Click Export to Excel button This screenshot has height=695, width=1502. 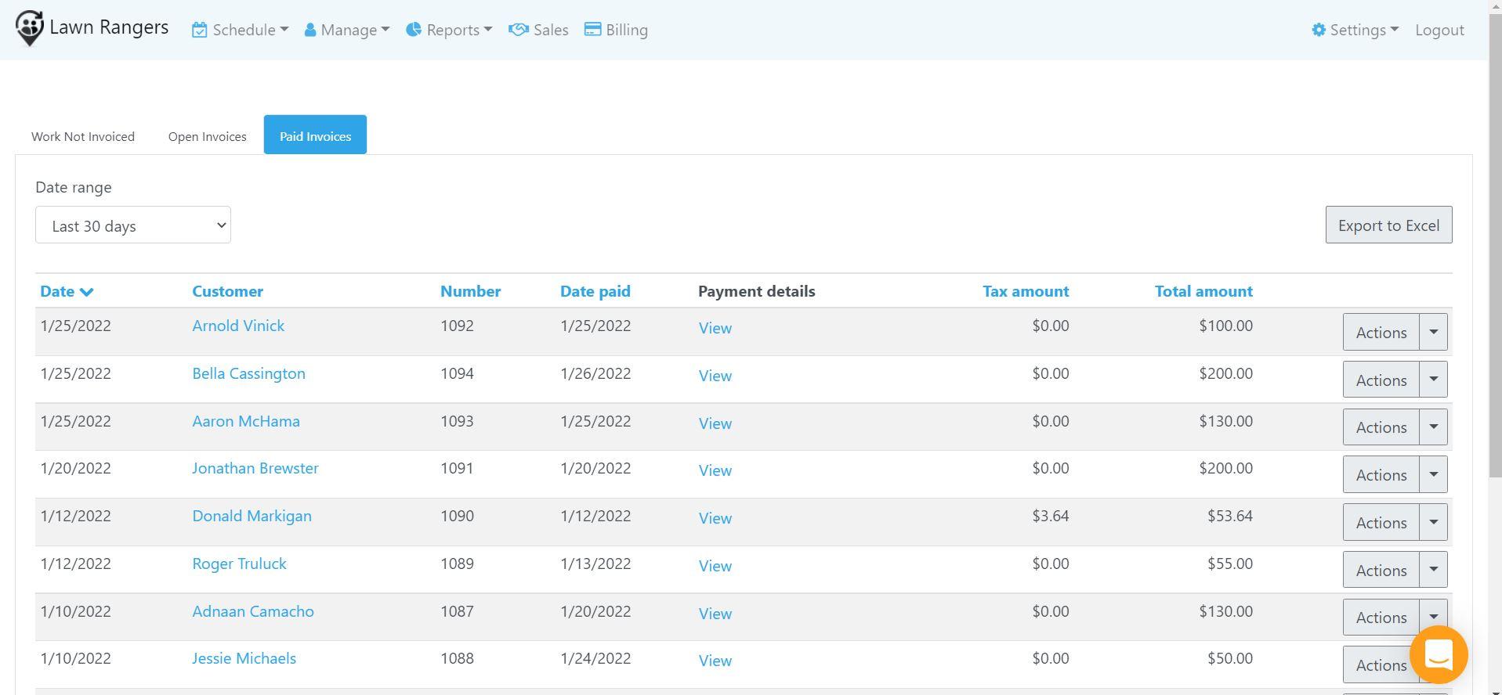tap(1388, 225)
